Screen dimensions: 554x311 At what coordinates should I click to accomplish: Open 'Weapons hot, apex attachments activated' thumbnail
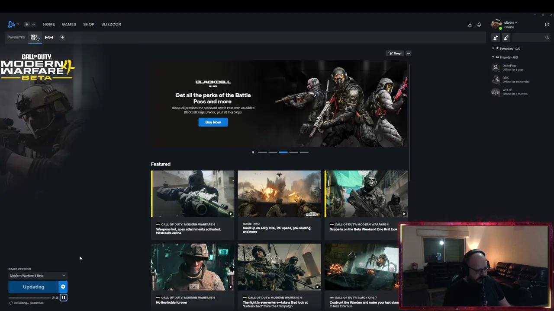193,194
